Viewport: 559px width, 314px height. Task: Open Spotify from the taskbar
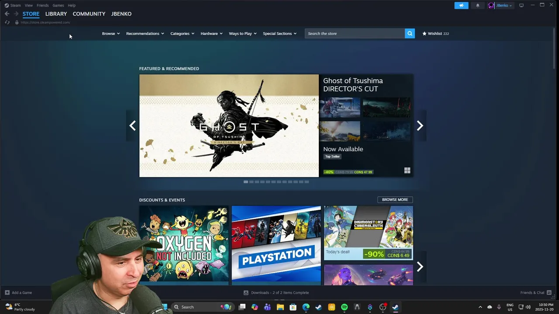(x=344, y=307)
